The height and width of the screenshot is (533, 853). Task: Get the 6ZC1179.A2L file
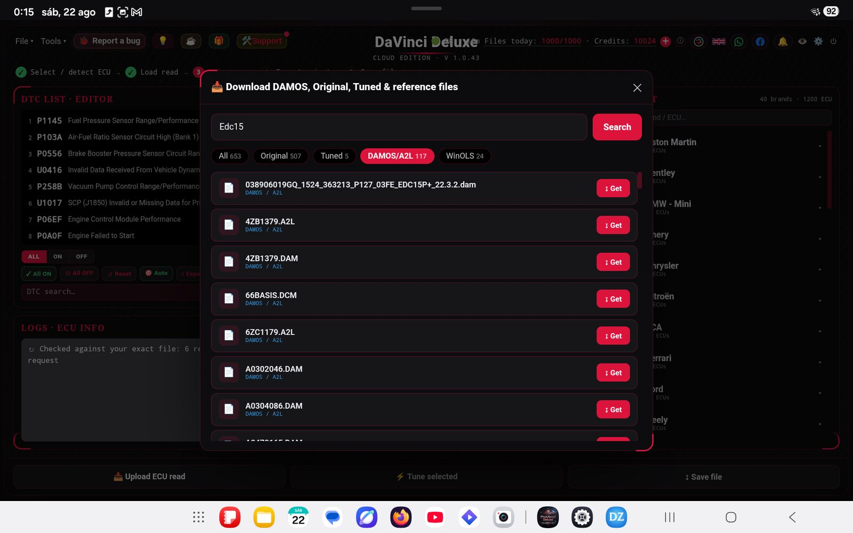613,336
